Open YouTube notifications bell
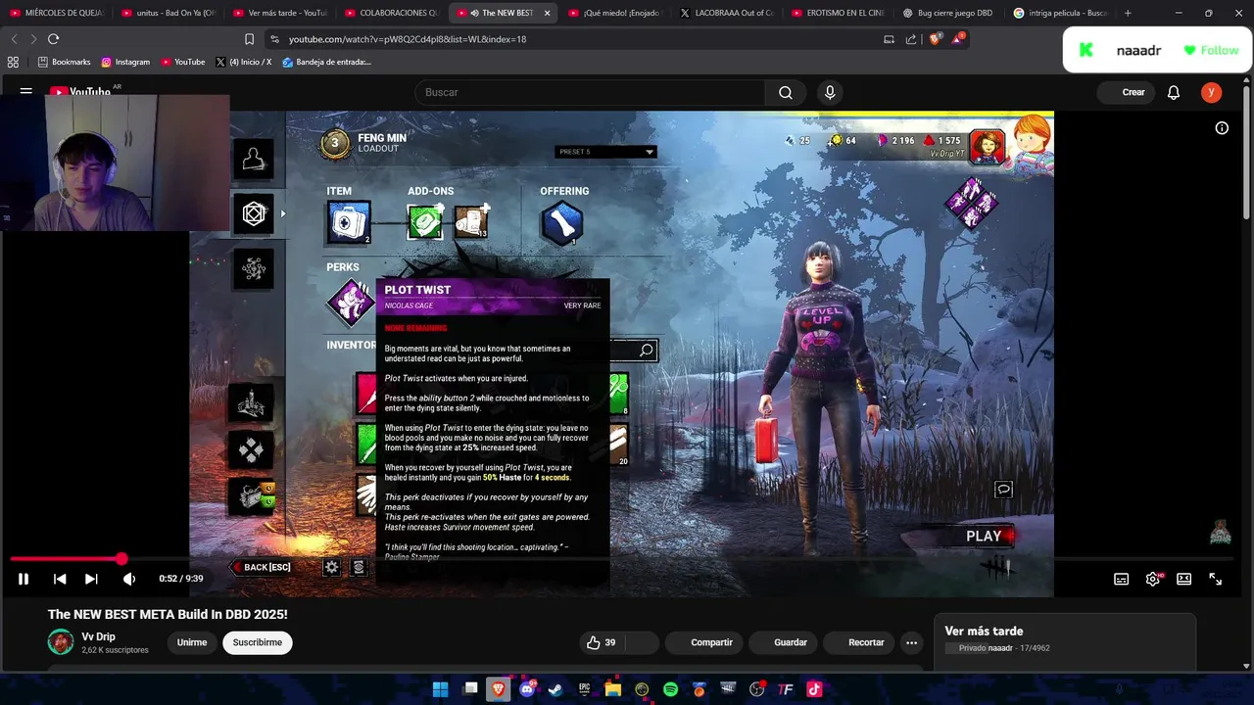This screenshot has width=1254, height=705. [1174, 92]
